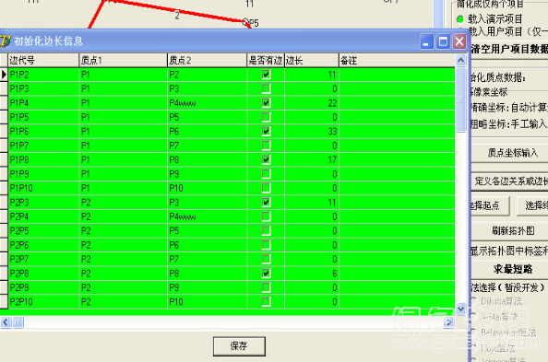Uncheck the edge checkbox for row P2P3
Screen dimensions: 548x362
[x=266, y=202]
